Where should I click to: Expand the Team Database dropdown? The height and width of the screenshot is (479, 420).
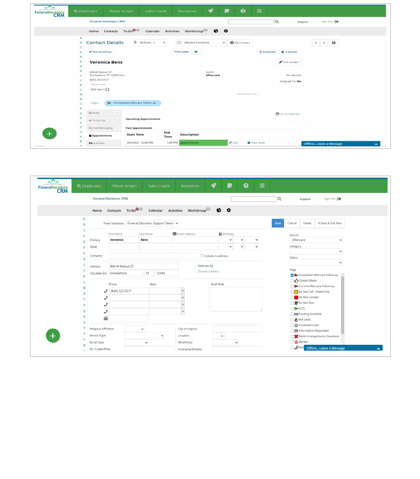pyautogui.click(x=152, y=223)
